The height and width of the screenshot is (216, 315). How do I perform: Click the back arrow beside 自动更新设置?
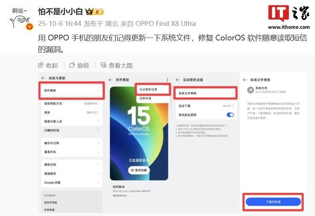(178, 80)
